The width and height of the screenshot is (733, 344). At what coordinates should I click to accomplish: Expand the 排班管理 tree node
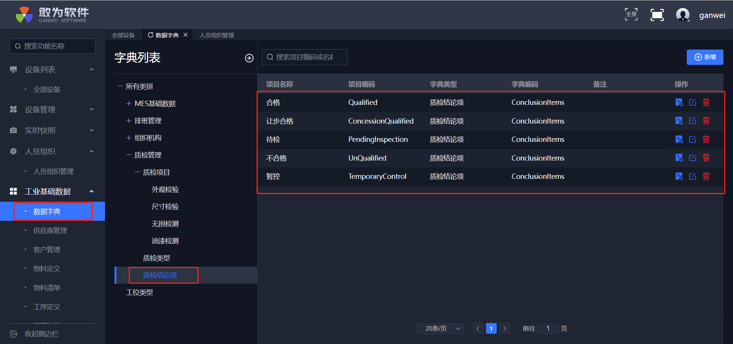pyautogui.click(x=129, y=121)
